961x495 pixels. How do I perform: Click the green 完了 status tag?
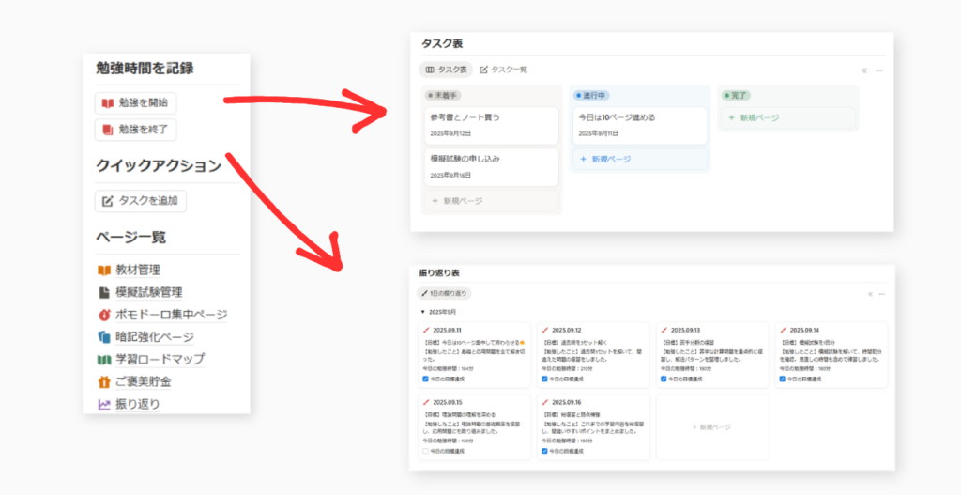[x=736, y=95]
